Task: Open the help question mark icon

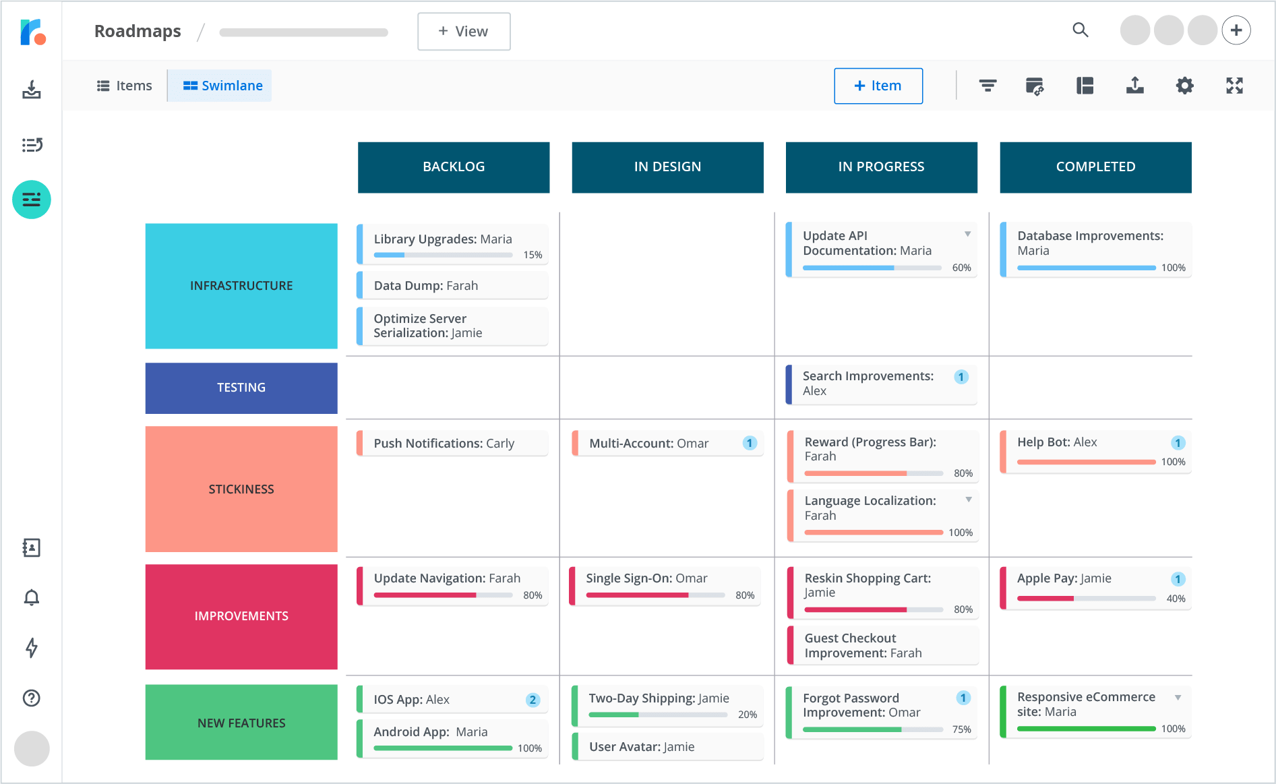Action: (x=31, y=698)
